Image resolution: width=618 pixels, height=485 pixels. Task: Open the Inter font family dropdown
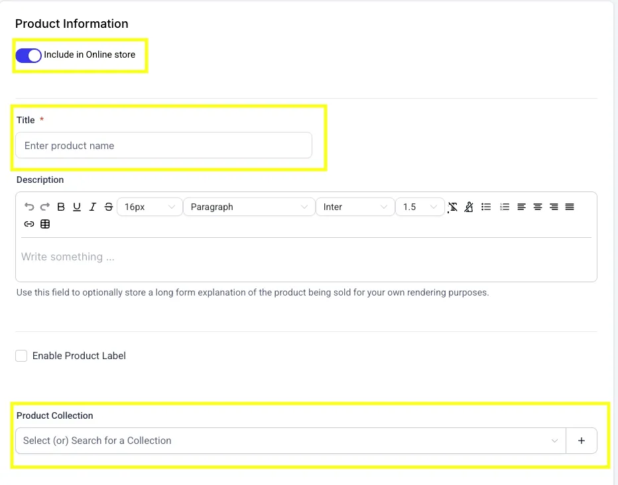pyautogui.click(x=355, y=207)
